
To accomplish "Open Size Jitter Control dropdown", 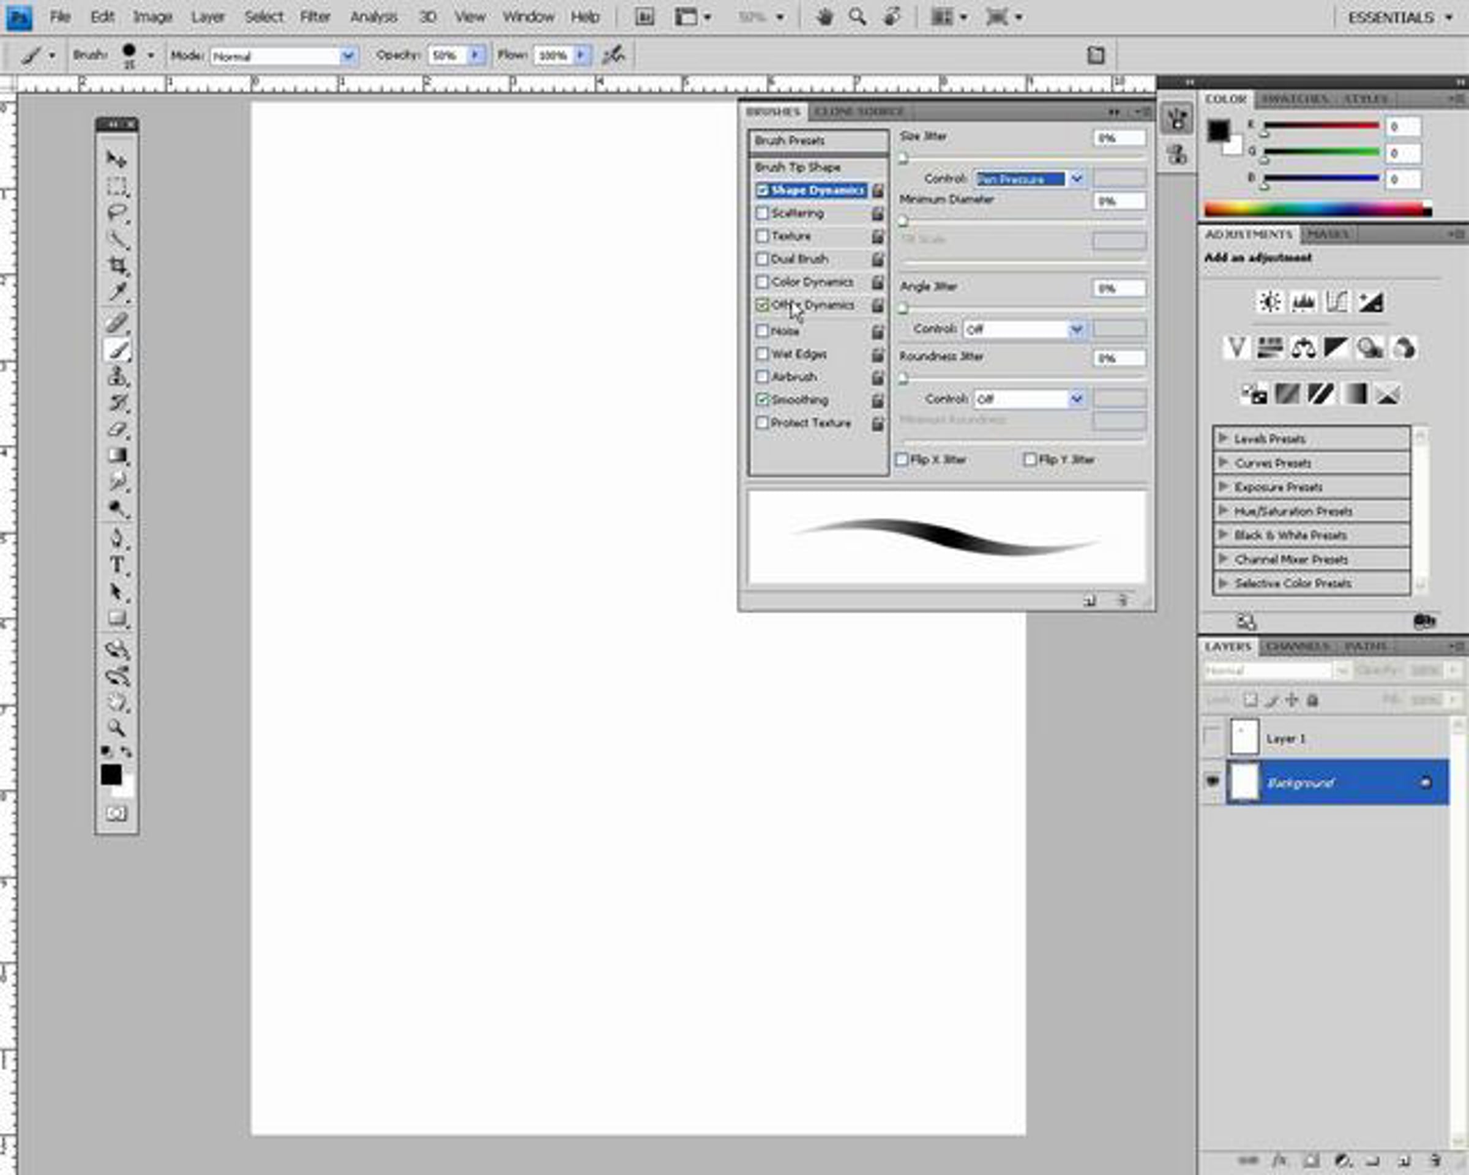I will (x=1077, y=179).
